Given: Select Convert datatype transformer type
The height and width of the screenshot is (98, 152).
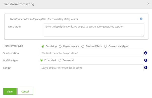Looking at the screenshot, I should tap(106, 46).
